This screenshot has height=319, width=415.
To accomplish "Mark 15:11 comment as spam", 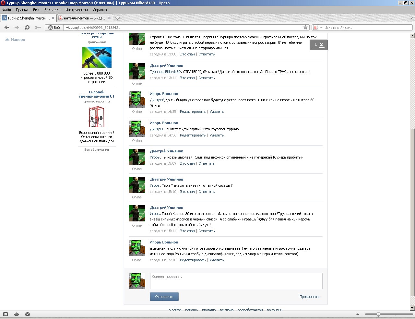I will pyautogui.click(x=187, y=231).
